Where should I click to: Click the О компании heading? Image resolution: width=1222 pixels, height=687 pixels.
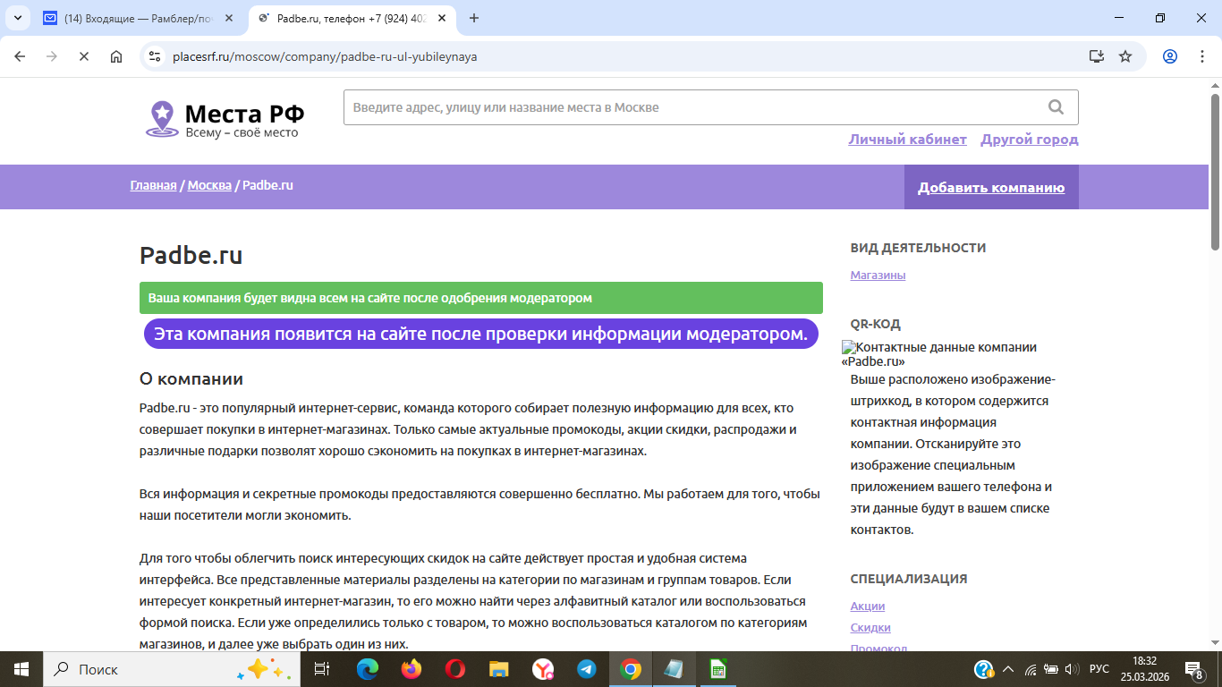click(x=191, y=378)
